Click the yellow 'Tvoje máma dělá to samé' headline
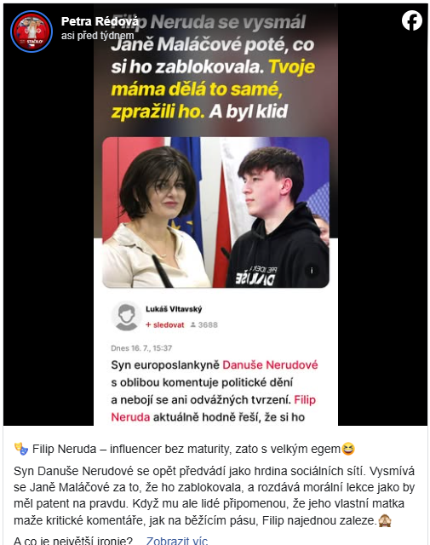430x545 pixels. 213,89
